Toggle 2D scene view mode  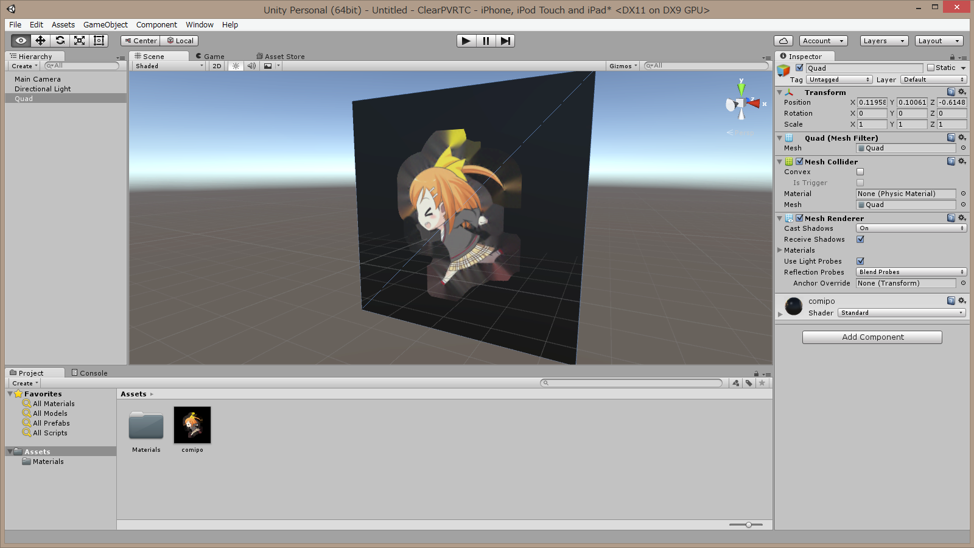(x=217, y=66)
